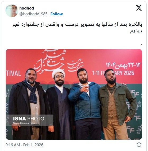Viewport: 148px width, 151px height.
Task: Follow the hodhod account
Action: (x=57, y=14)
